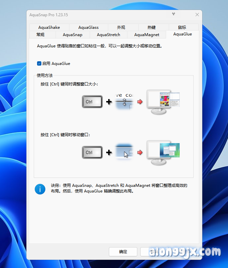228x268 pixels.
Task: Click the Ctrl key image for resizing
Action: 92,102
